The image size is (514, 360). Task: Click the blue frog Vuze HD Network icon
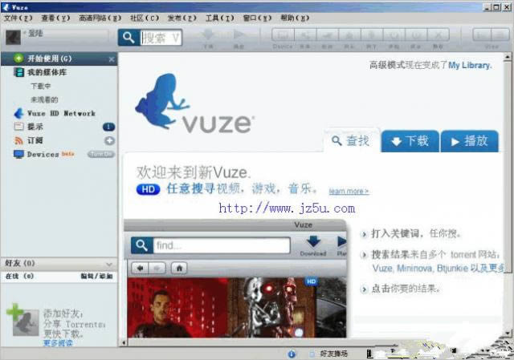[x=18, y=113]
